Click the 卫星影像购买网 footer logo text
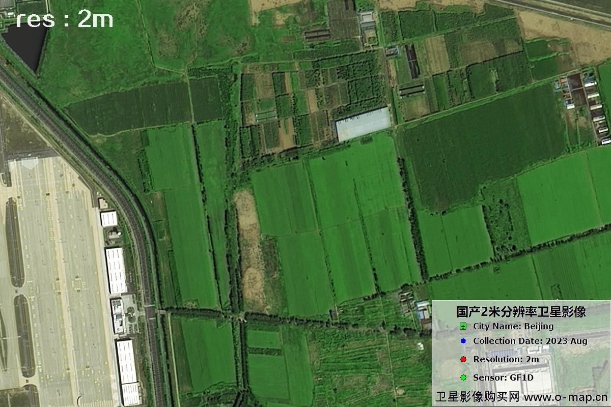This screenshot has height=407, width=611. (x=479, y=395)
